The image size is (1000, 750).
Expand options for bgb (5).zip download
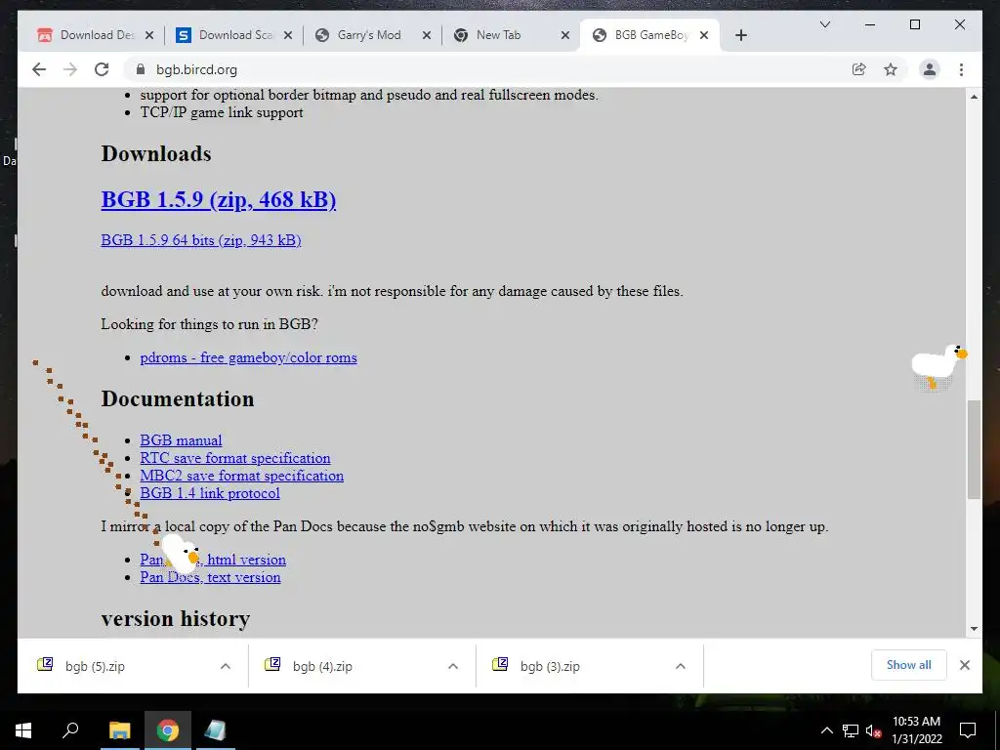coord(226,666)
